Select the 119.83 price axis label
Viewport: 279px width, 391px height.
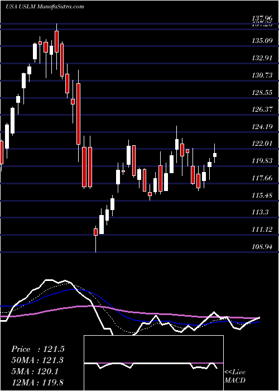[263, 161]
